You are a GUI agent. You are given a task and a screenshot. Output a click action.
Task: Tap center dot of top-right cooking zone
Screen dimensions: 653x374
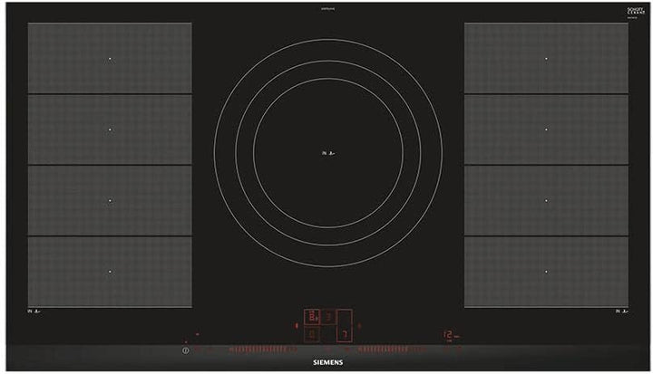point(546,59)
